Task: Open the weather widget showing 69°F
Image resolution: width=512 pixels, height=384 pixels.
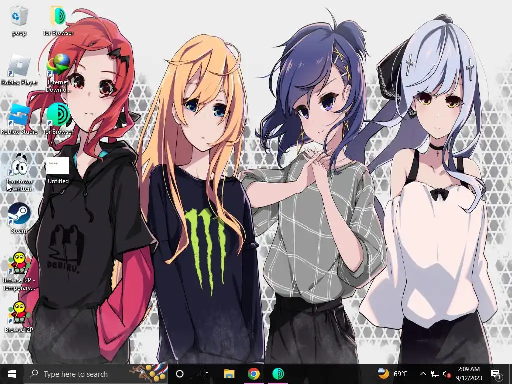Action: click(393, 374)
